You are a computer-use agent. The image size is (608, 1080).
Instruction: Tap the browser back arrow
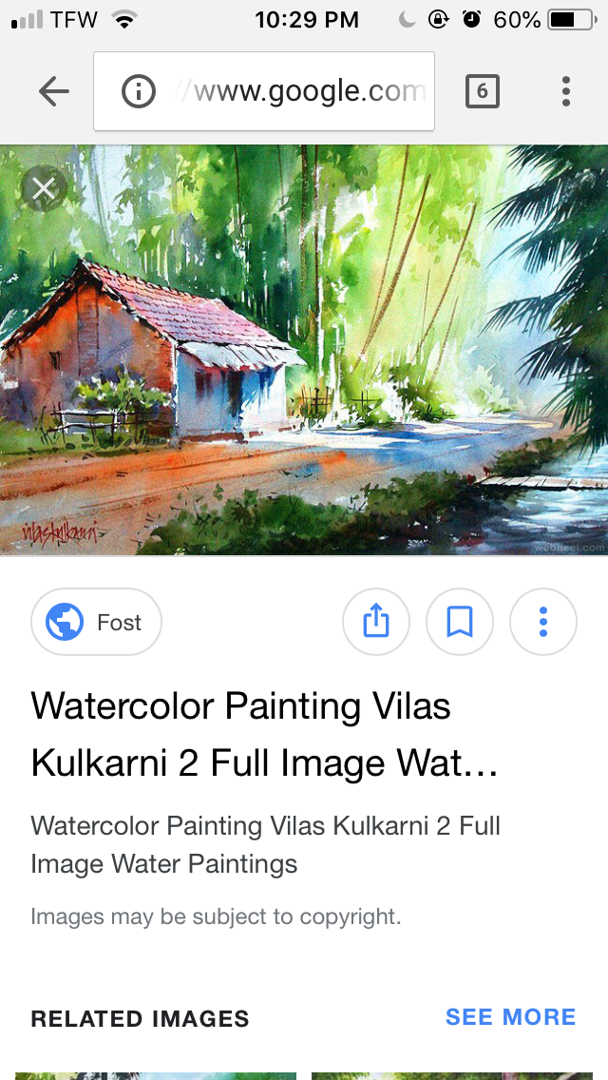pyautogui.click(x=54, y=91)
